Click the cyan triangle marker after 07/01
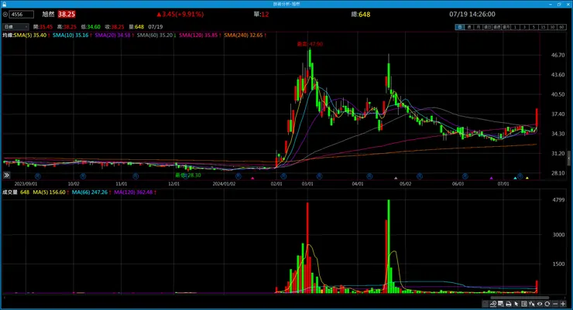 coord(515,178)
